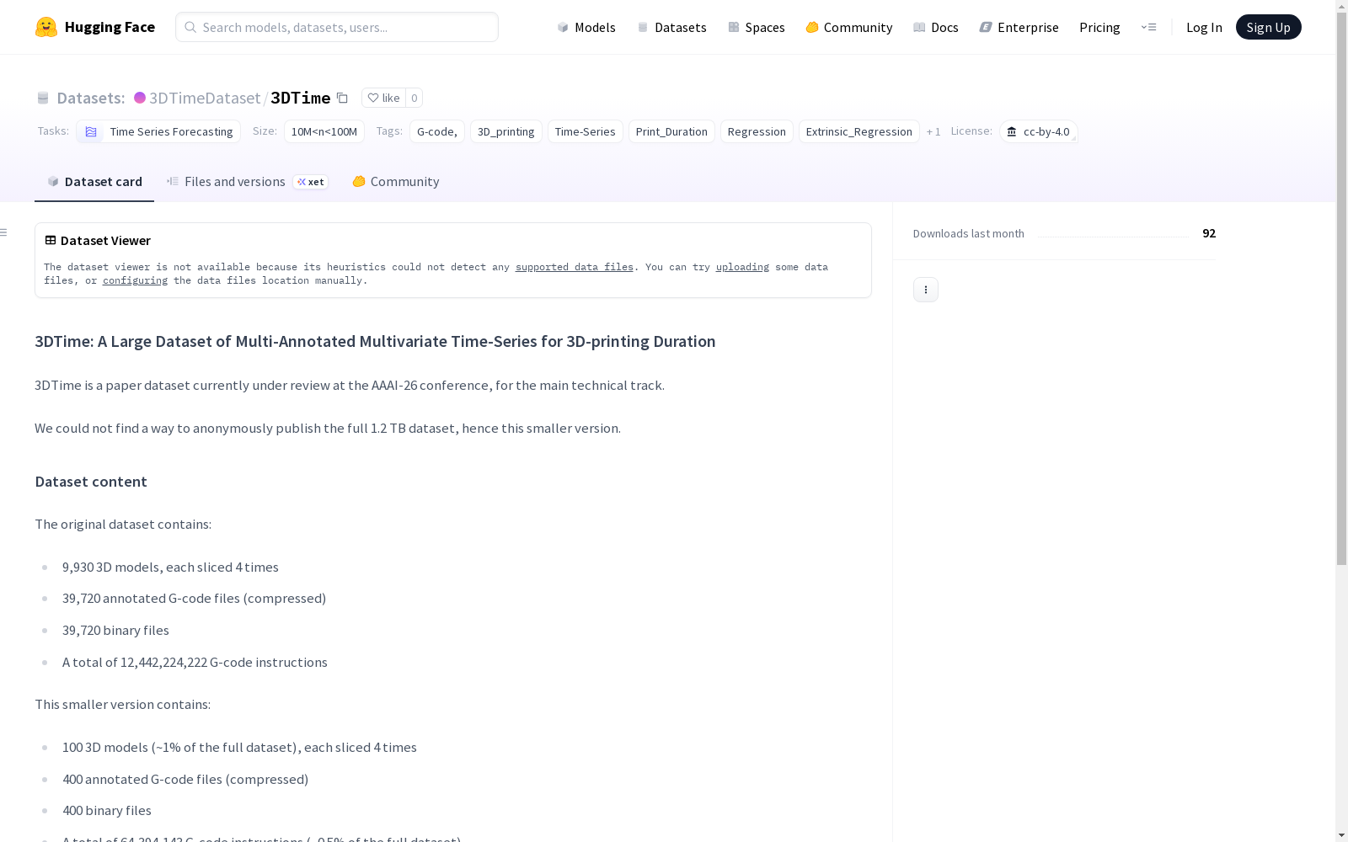
Task: Focus the search models, datasets, users field
Action: (x=337, y=27)
